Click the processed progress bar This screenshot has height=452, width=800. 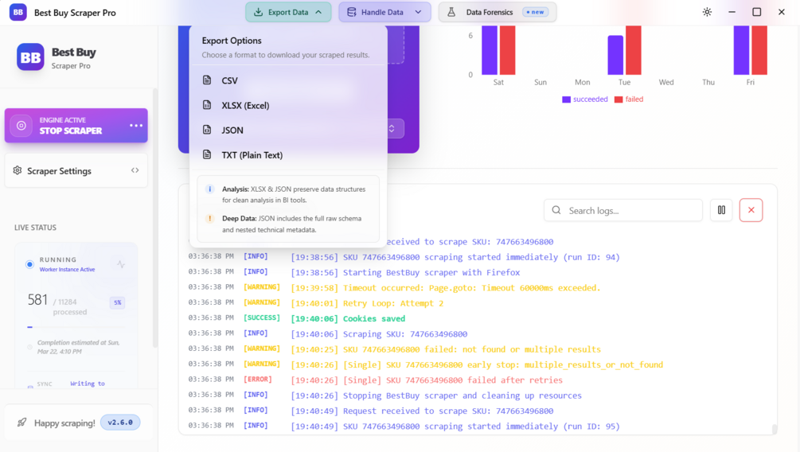[x=76, y=327]
